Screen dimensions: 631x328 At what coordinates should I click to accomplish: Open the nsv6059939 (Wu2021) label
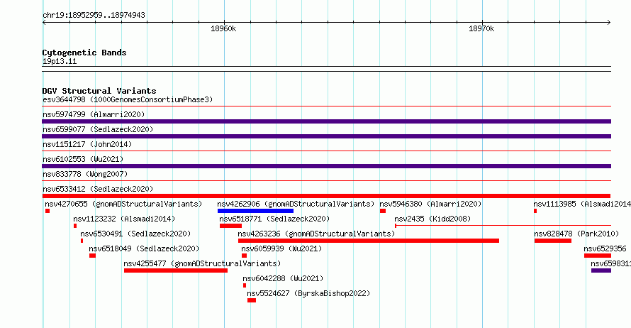click(281, 248)
